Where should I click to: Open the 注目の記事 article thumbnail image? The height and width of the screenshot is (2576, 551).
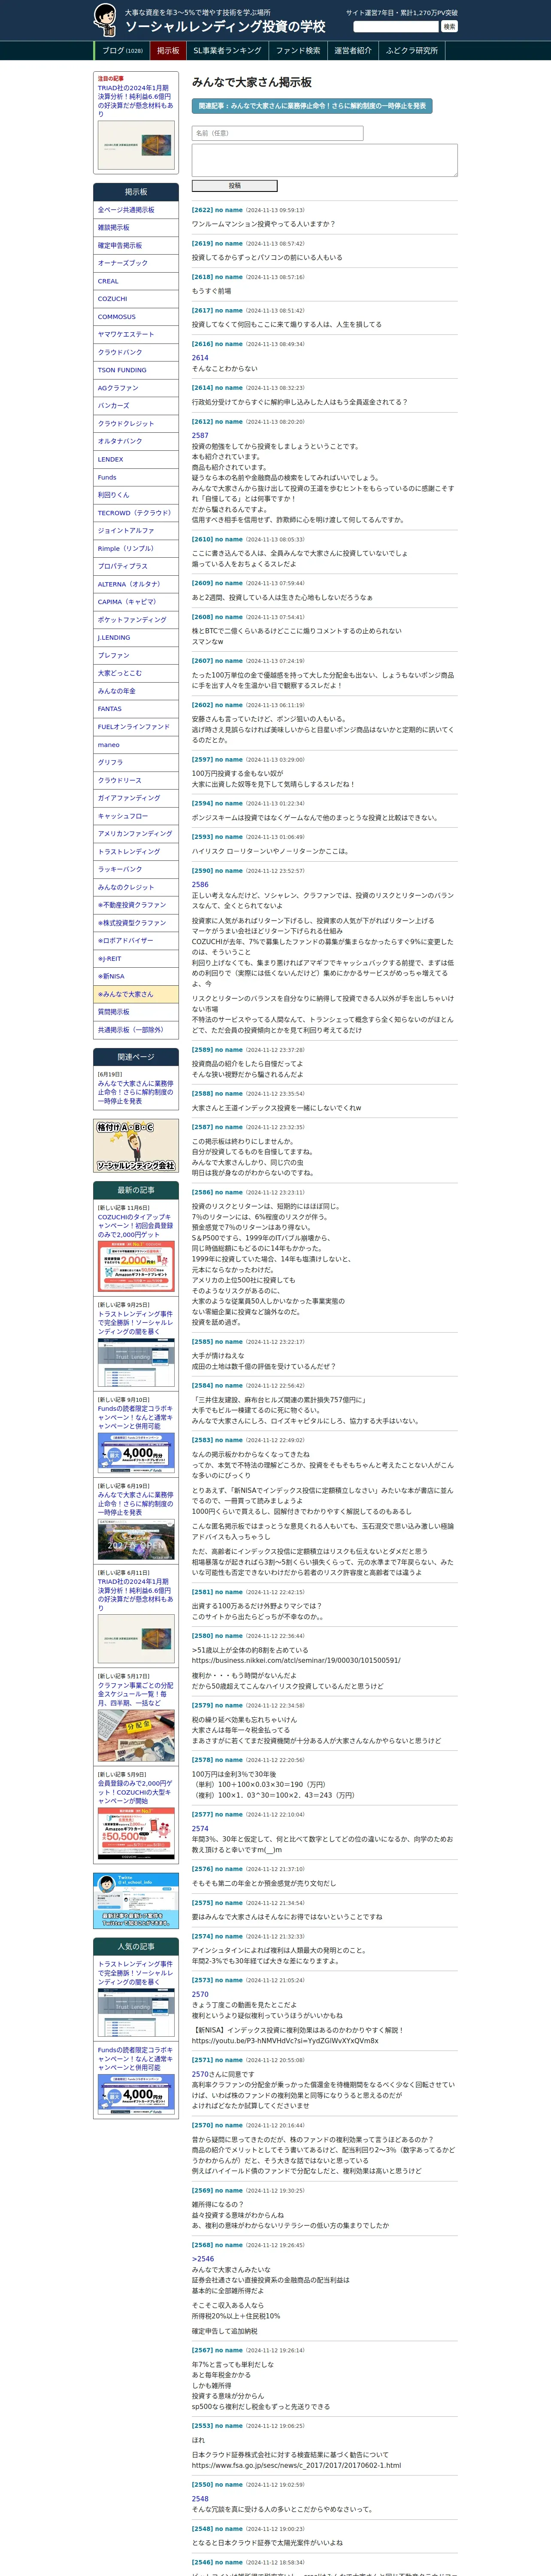136,145
